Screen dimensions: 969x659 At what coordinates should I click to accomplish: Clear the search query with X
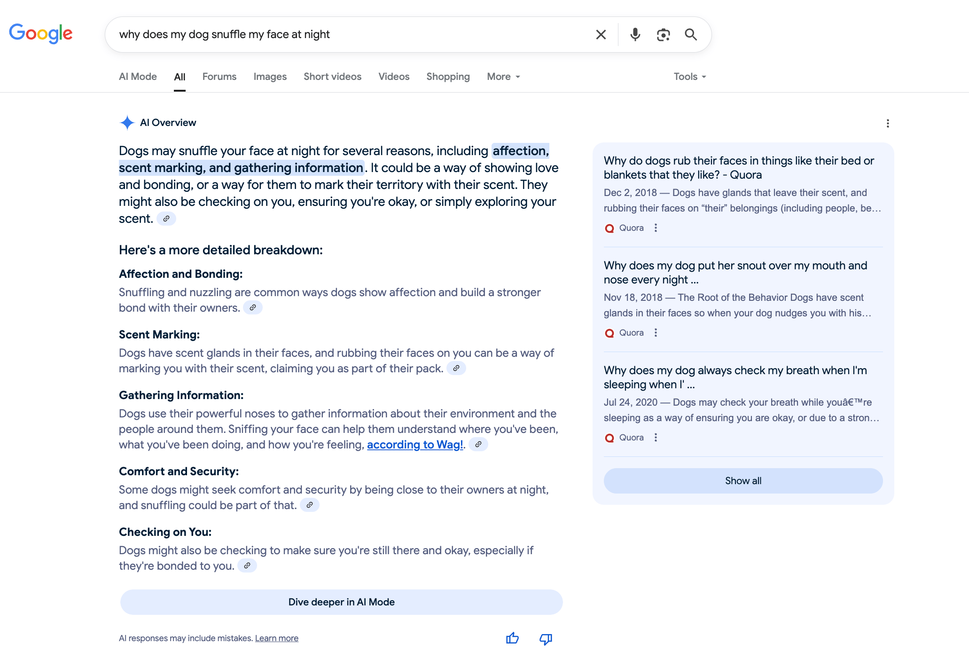pyautogui.click(x=601, y=34)
